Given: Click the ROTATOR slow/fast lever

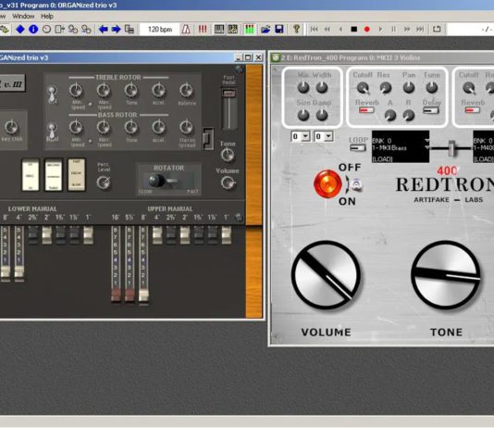Looking at the screenshot, I should (x=157, y=181).
